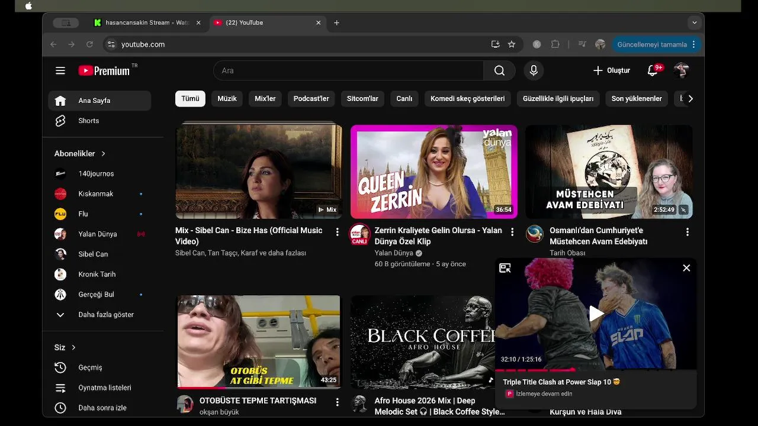The image size is (758, 426).
Task: Open the Kıskanmak subscription channel
Action: click(99, 193)
